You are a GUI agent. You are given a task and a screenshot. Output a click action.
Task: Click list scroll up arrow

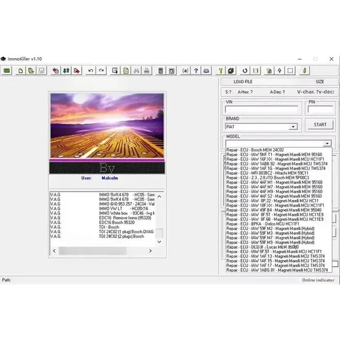pyautogui.click(x=159, y=197)
